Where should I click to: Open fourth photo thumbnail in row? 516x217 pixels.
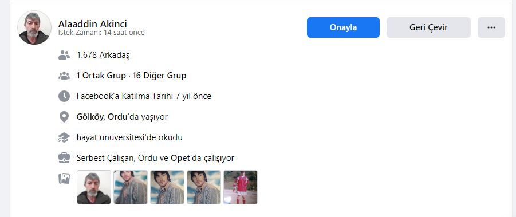(x=204, y=187)
